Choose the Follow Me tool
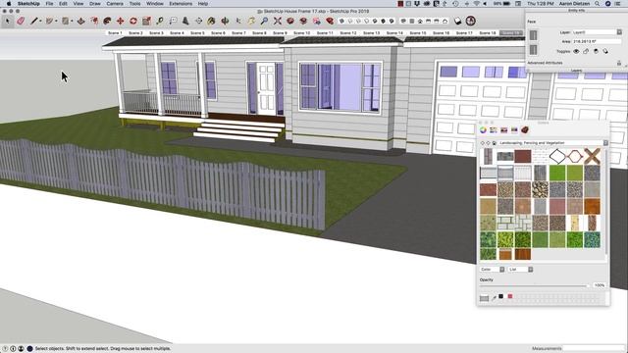Screen dimensions: 628x353 tap(107, 21)
